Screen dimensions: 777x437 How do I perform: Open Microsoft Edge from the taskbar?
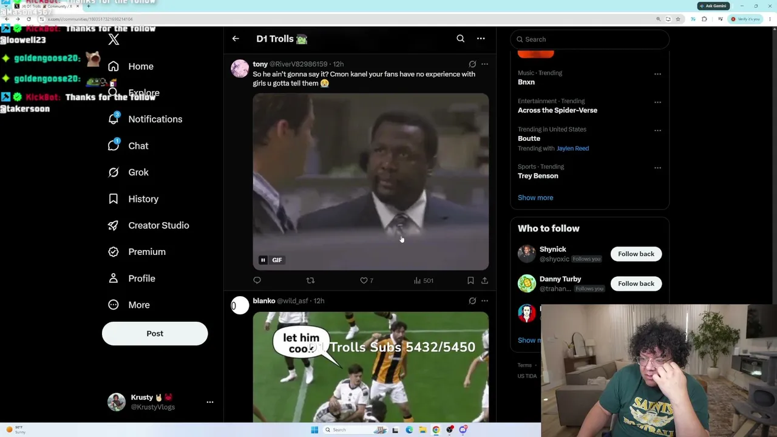click(409, 430)
